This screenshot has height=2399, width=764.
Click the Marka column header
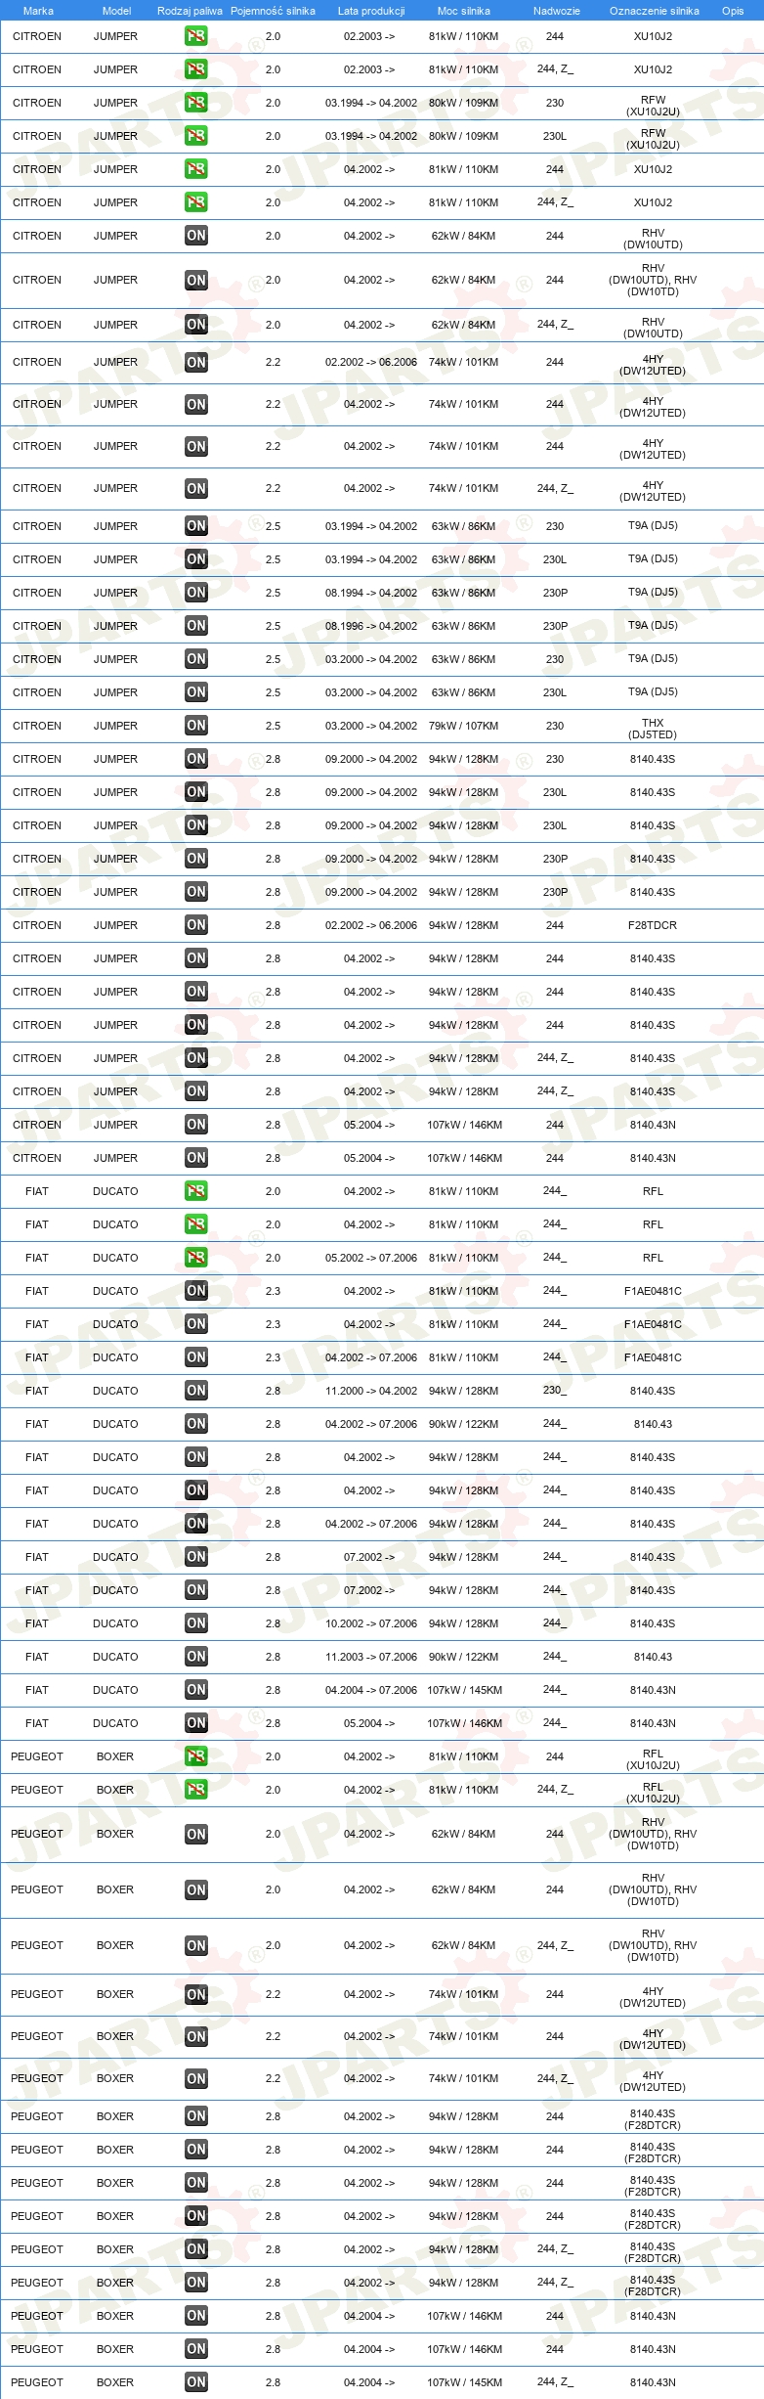click(38, 11)
